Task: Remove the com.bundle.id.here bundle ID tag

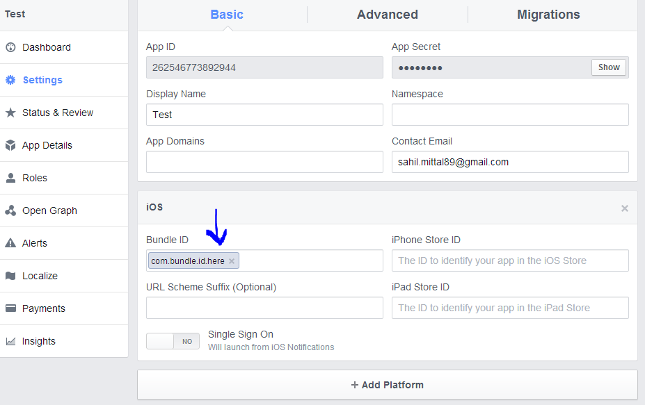Action: point(232,261)
